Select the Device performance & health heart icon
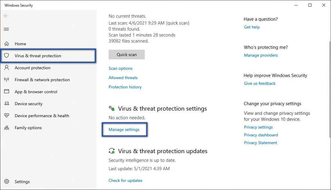The image size is (331, 190). pos(7,116)
